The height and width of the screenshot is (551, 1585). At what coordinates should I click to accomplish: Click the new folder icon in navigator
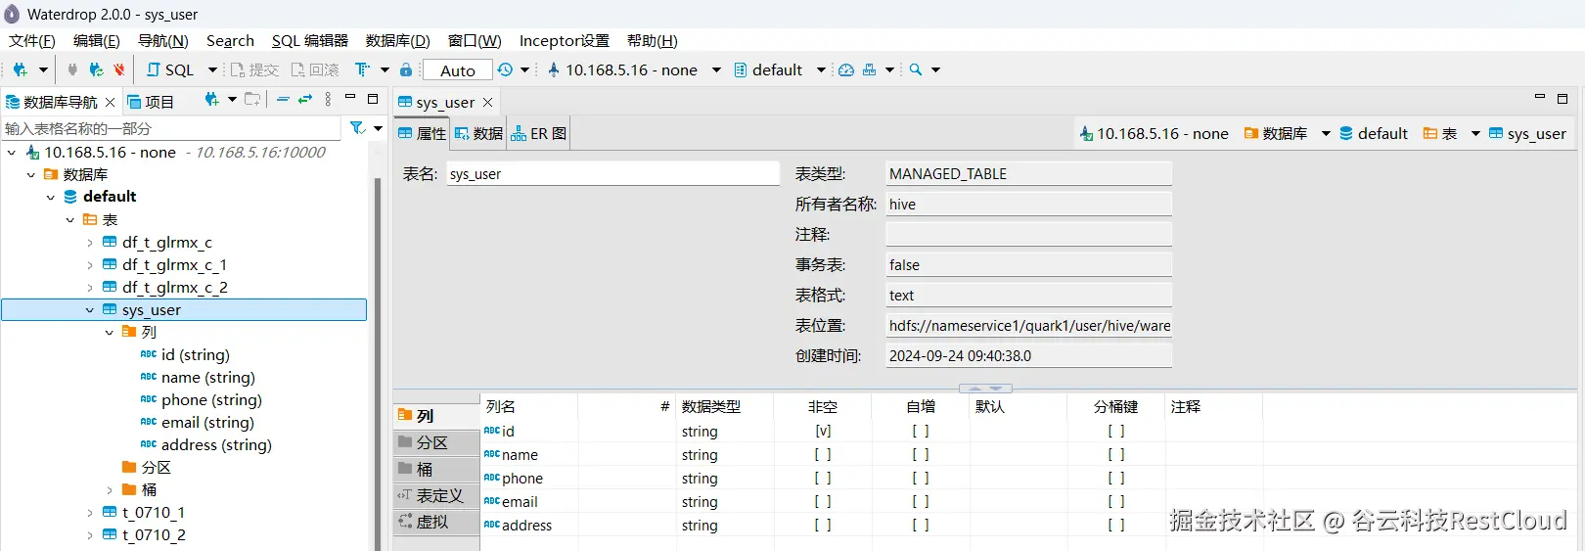pyautogui.click(x=253, y=99)
